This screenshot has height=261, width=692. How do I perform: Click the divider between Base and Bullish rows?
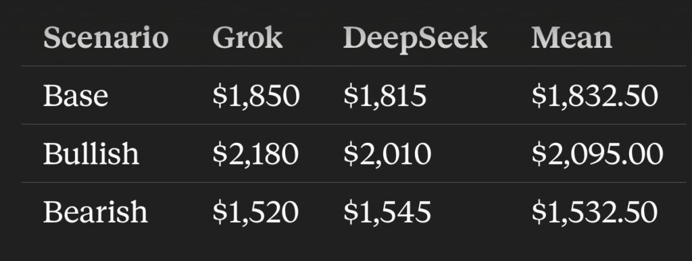[353, 124]
